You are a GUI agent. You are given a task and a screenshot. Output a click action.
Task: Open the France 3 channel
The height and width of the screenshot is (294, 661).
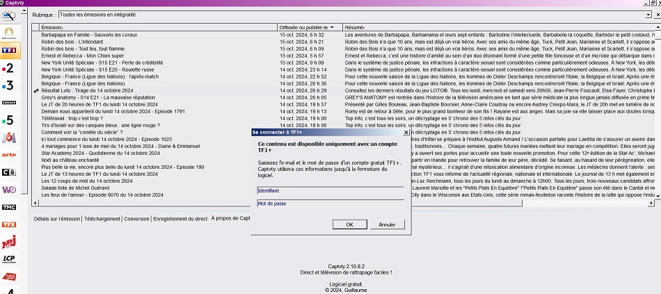[10, 85]
